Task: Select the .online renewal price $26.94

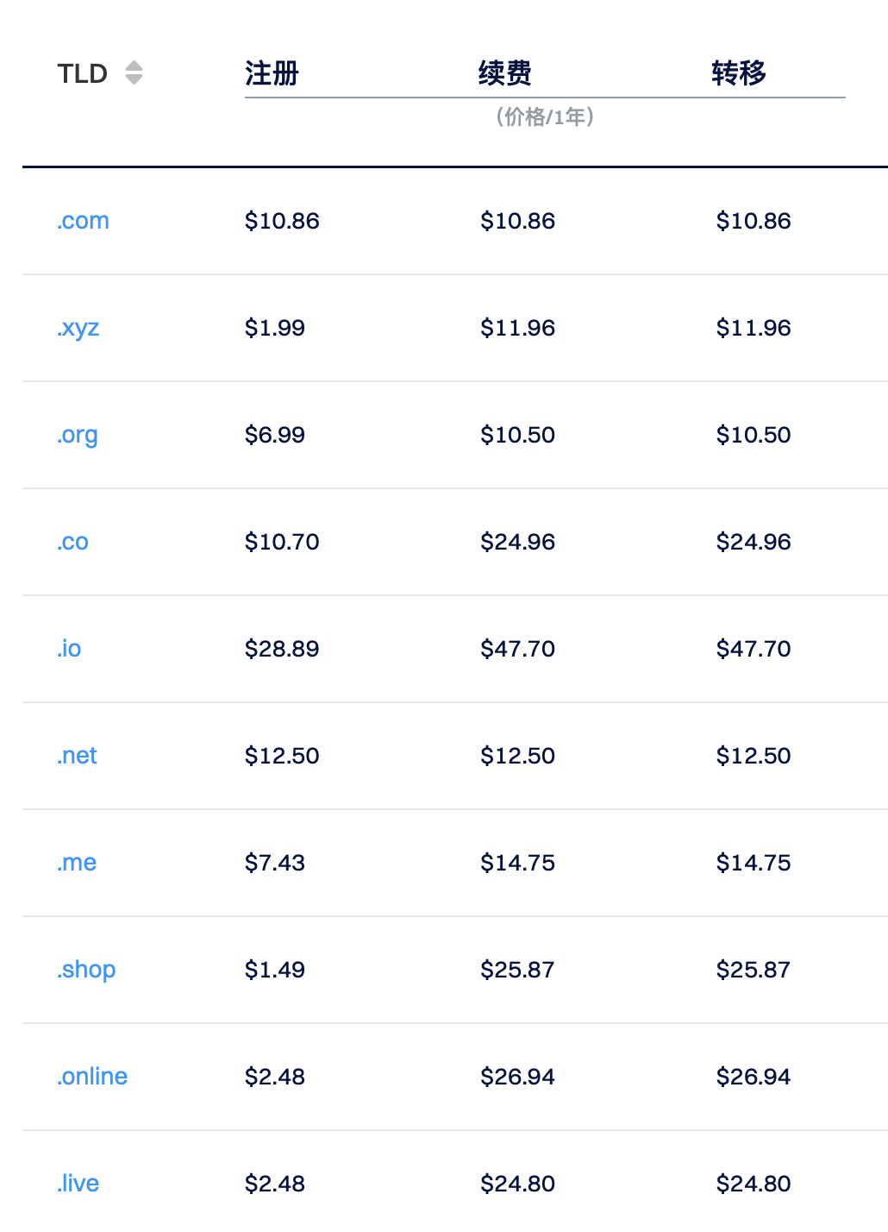Action: (x=518, y=1077)
